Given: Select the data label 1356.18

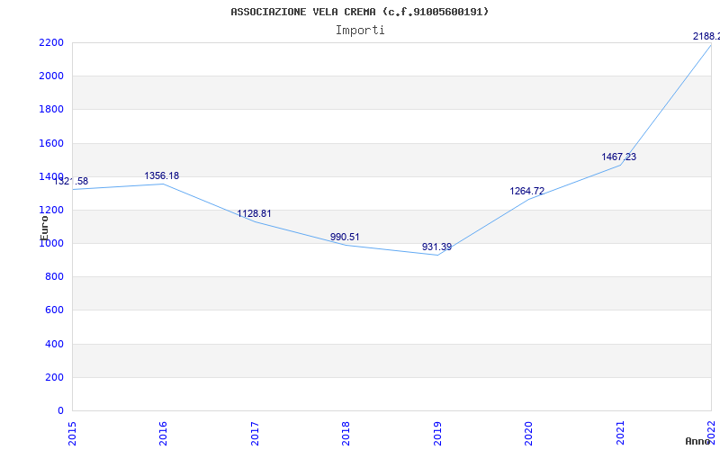Looking at the screenshot, I should [x=162, y=175].
